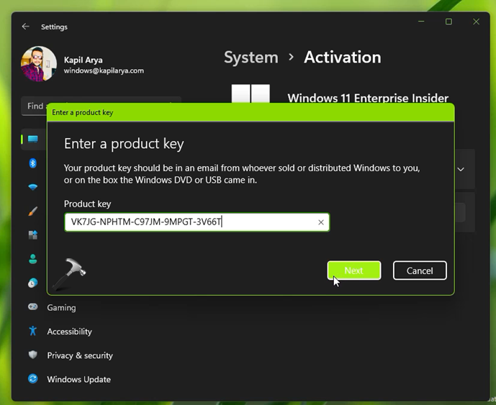Click the Windows 11 Enterprise Insider heading

coord(368,98)
